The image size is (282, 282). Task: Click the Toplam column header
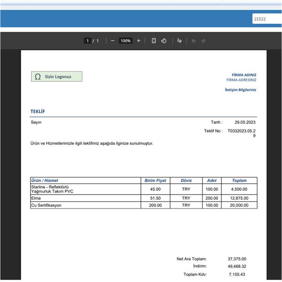239,180
